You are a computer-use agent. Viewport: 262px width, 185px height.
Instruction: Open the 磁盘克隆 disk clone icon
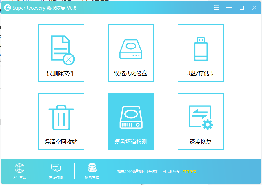pos(92,168)
